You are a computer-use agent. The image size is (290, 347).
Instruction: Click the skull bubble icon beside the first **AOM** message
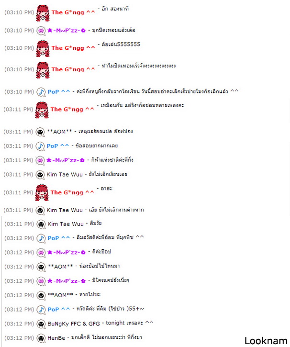point(40,132)
